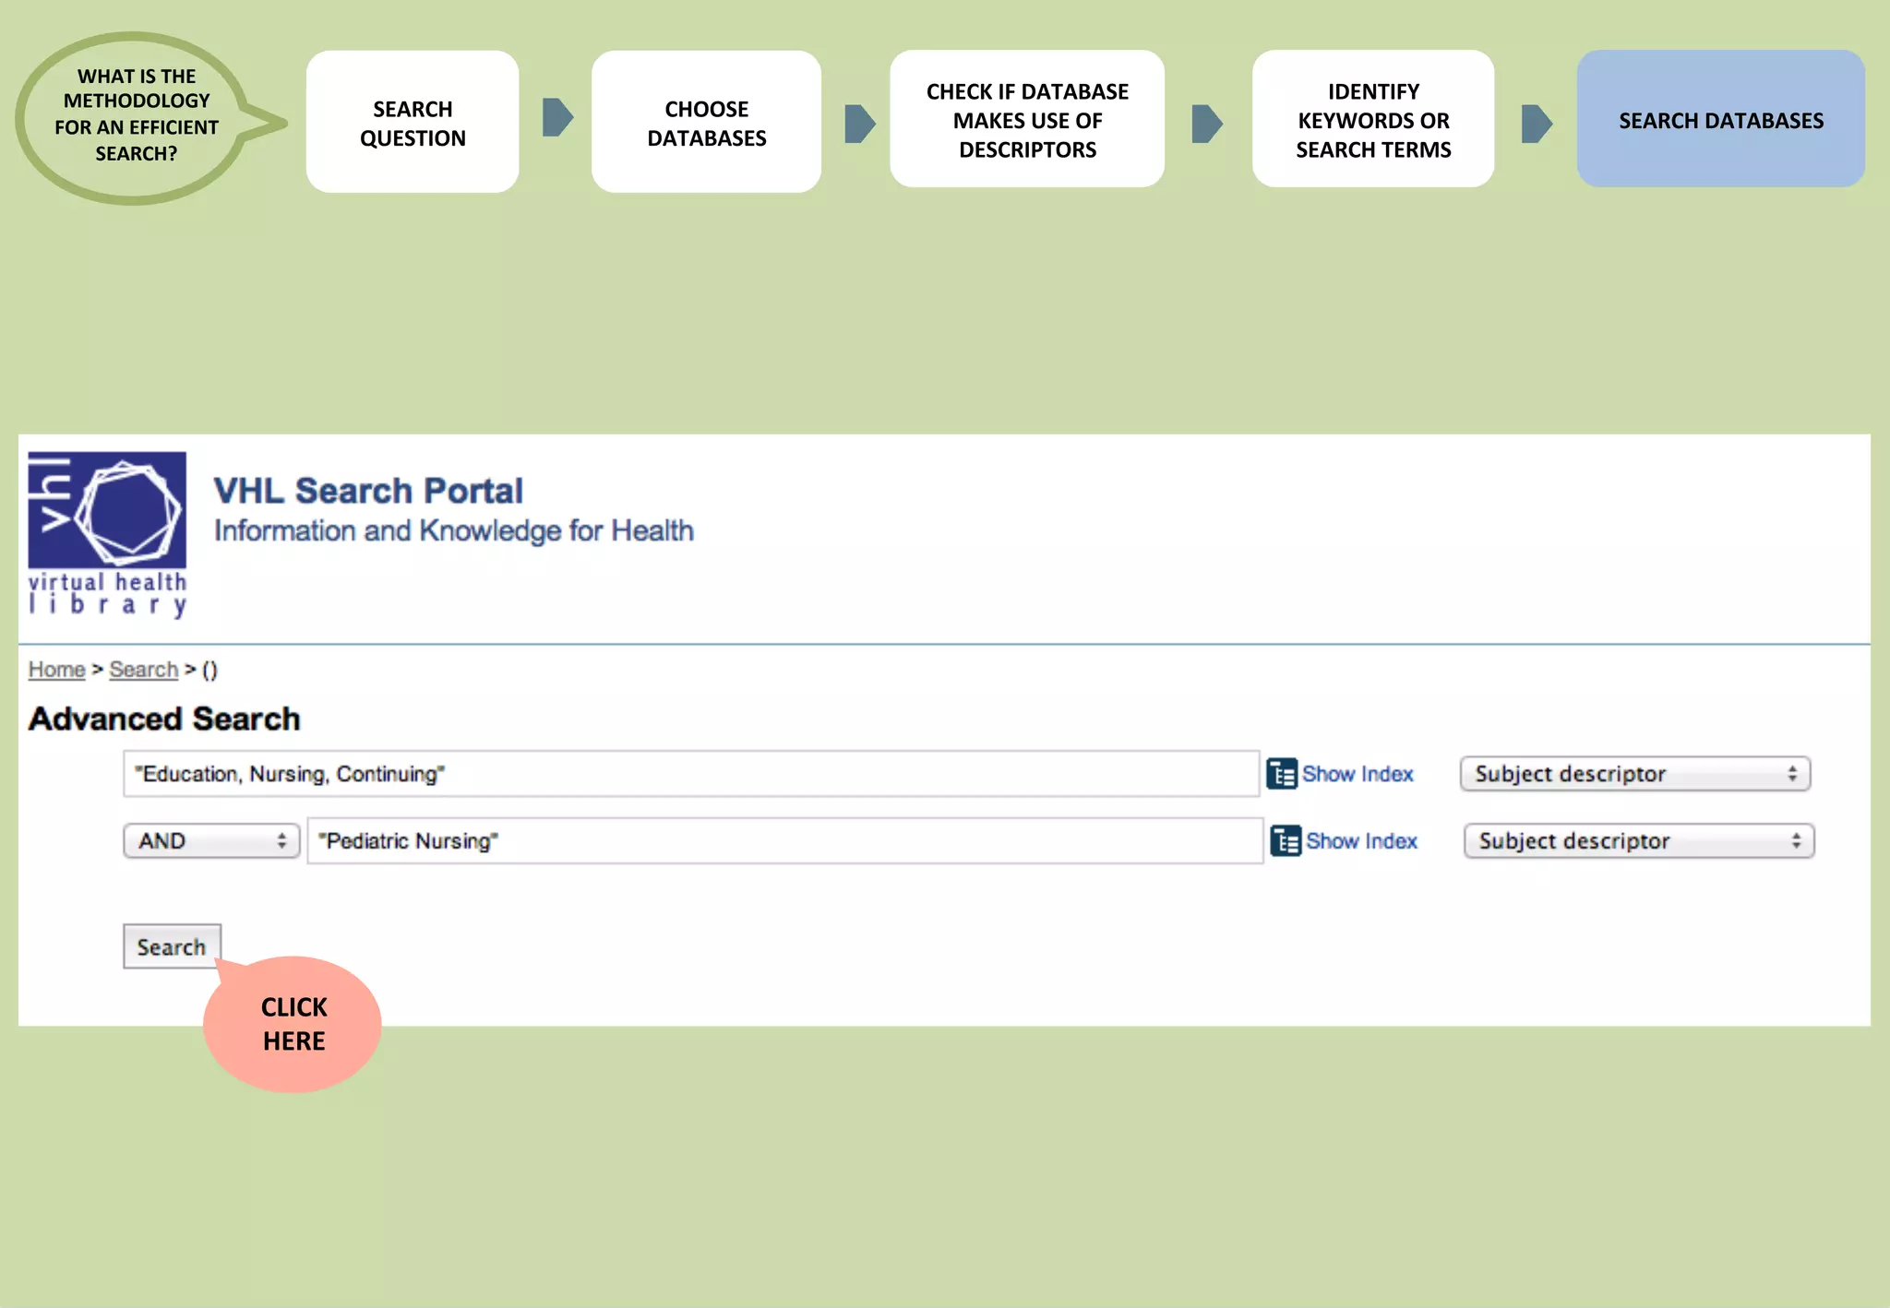Open Show Index for Pediatric Nursing row
The height and width of the screenshot is (1308, 1890).
1361,841
